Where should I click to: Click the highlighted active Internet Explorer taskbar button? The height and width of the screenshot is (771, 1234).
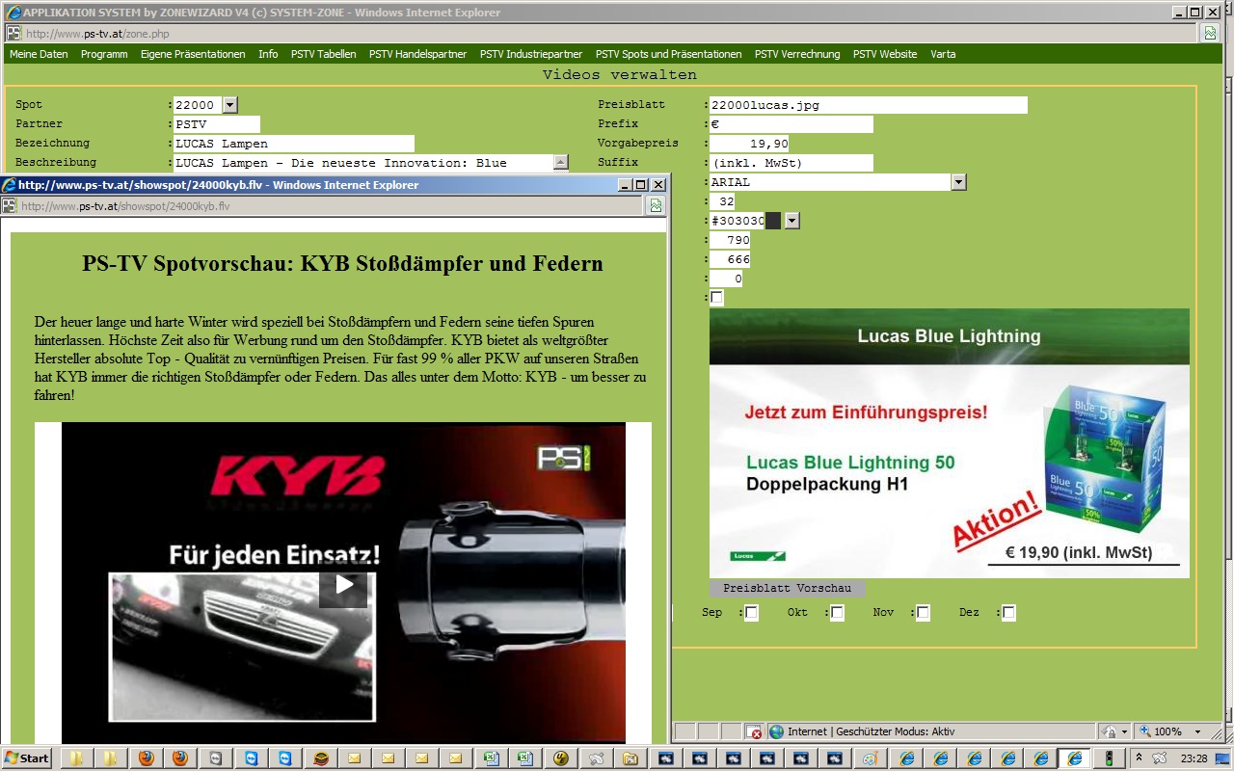point(1075,758)
